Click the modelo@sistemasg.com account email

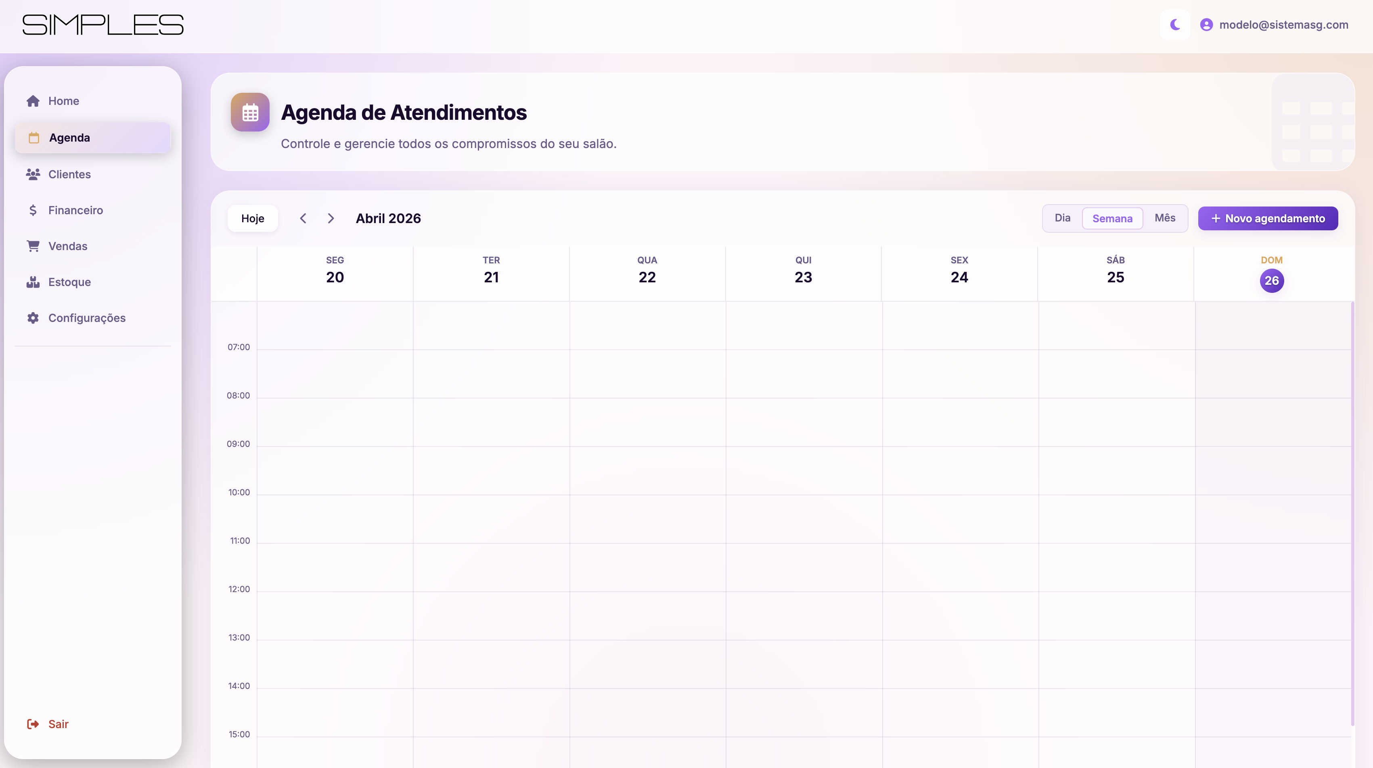(1283, 25)
